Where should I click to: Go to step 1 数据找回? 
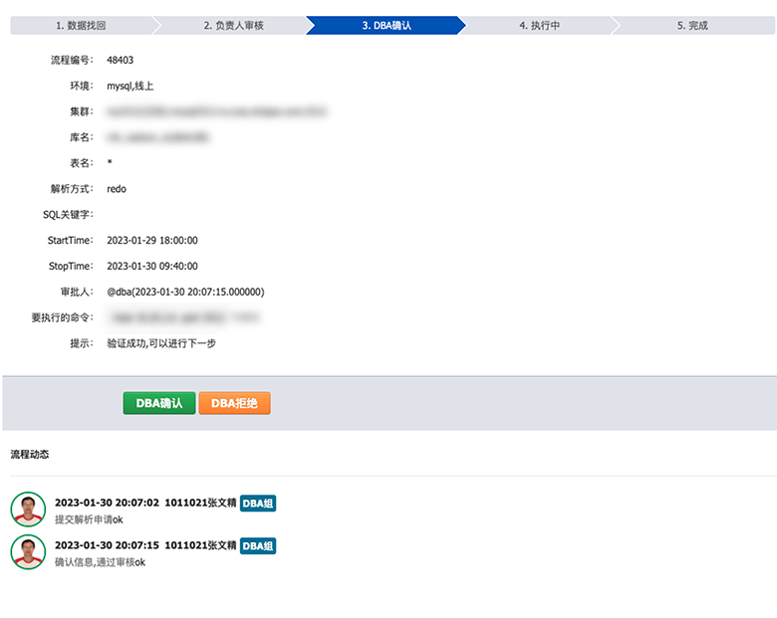tap(80, 26)
